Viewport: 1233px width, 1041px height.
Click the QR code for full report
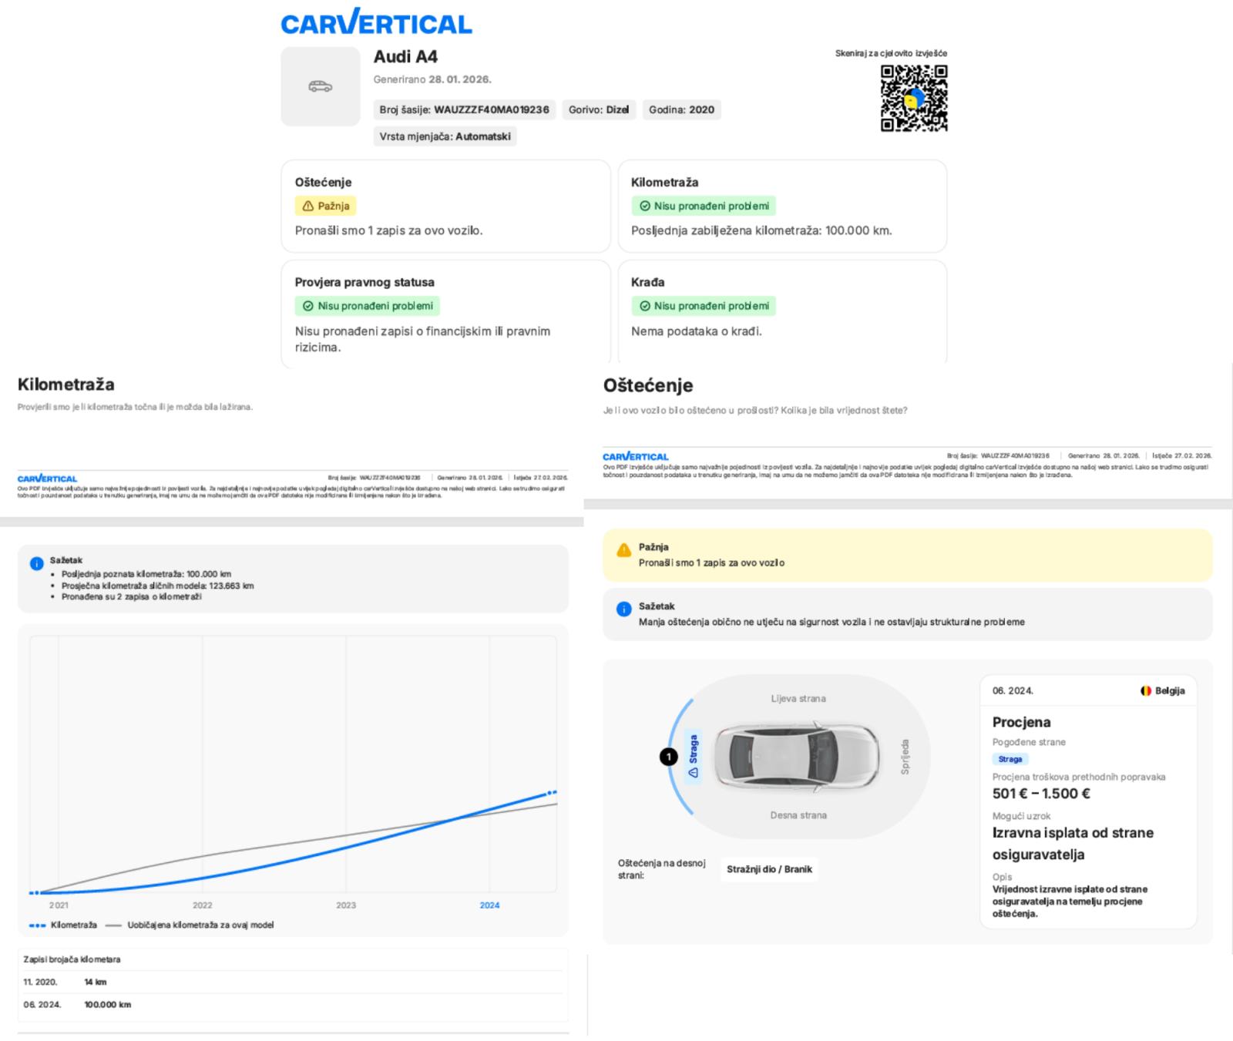(x=913, y=98)
